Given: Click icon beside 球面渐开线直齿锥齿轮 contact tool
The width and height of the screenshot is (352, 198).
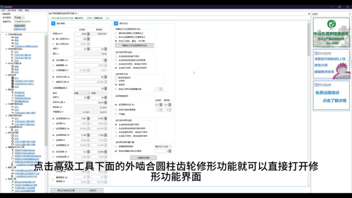Looking at the screenshot, I should [13, 150].
